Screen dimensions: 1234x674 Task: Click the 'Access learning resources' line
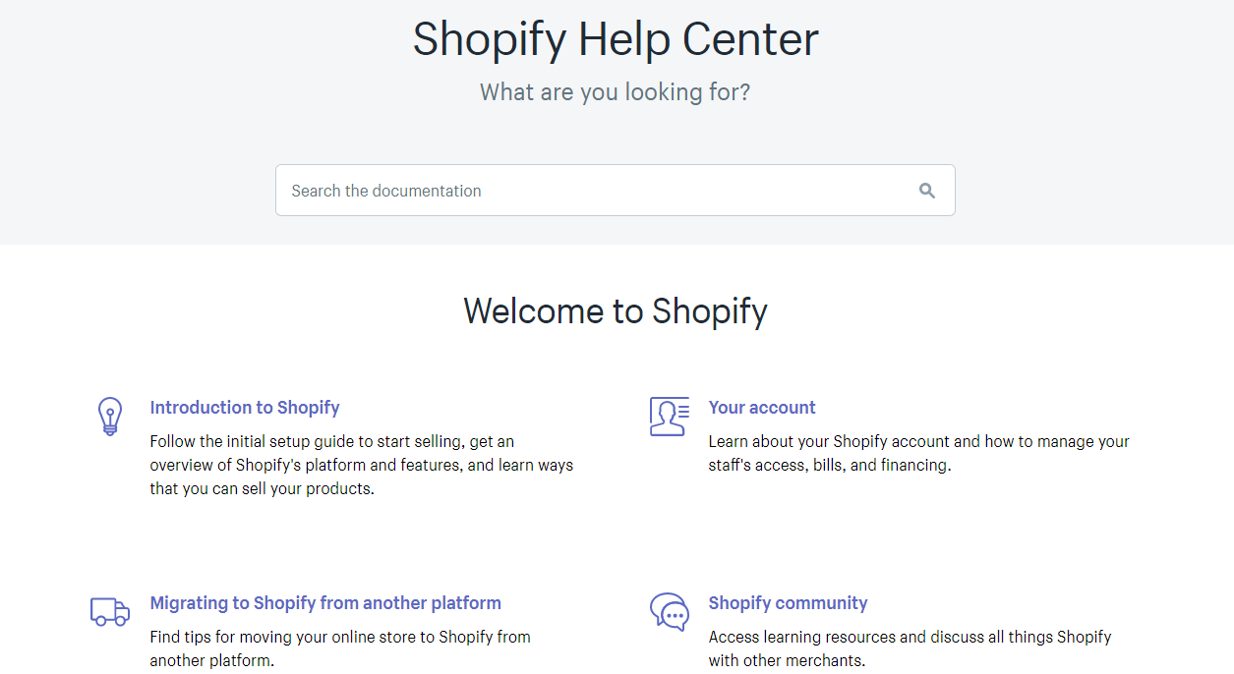click(x=910, y=637)
